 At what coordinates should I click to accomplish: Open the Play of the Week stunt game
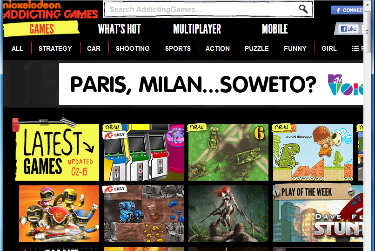pyautogui.click(x=318, y=213)
